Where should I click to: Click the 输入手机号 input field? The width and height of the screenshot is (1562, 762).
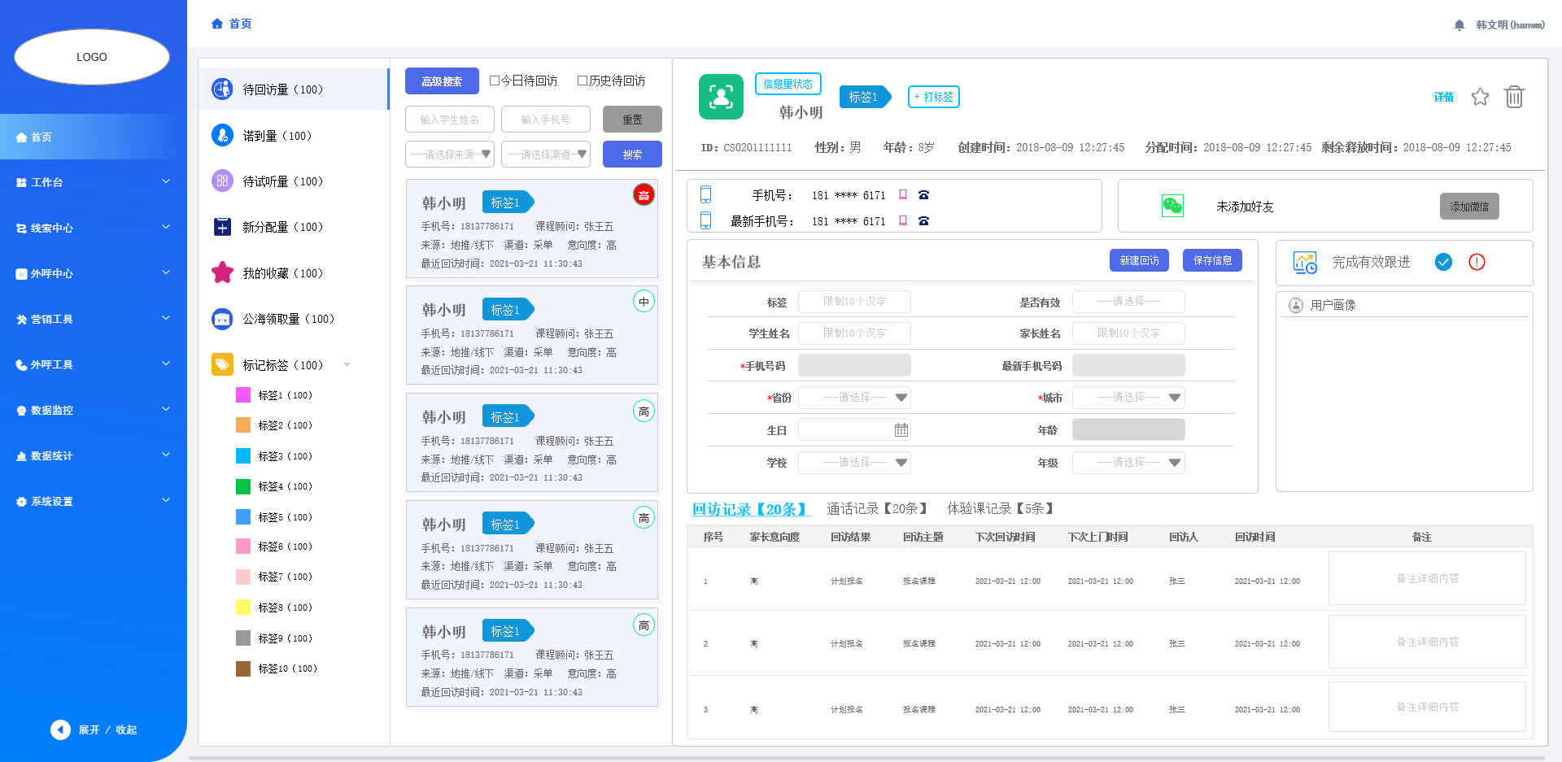[x=546, y=120]
